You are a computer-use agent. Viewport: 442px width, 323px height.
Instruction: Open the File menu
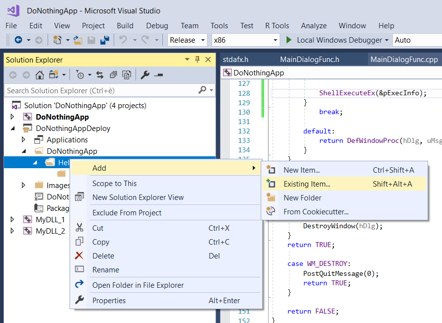[x=11, y=26]
